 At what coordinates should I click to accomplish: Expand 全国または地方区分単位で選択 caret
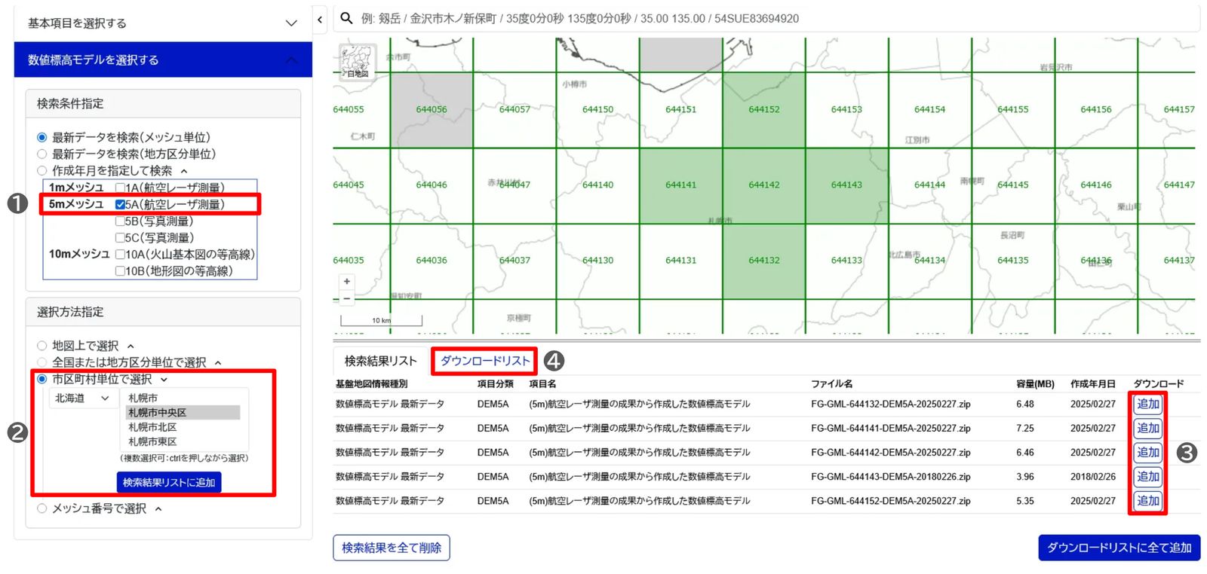[x=218, y=363]
